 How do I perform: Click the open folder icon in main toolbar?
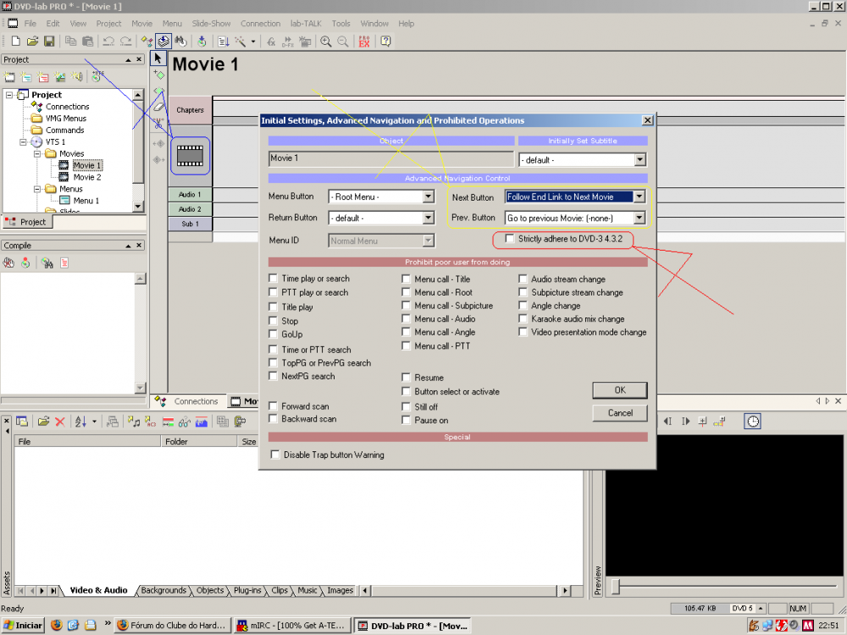[x=32, y=41]
